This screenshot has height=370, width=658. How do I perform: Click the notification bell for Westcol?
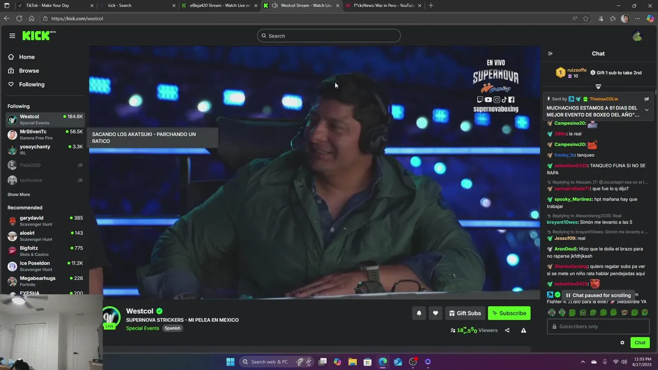tap(419, 313)
